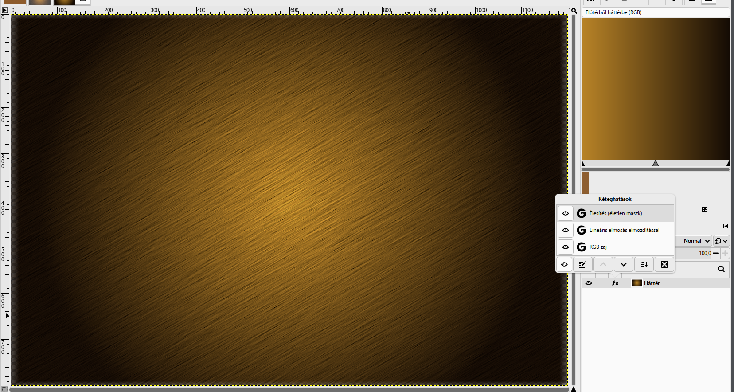
Task: Select the Lineáris elmosás elmozdítással row
Action: coord(615,230)
